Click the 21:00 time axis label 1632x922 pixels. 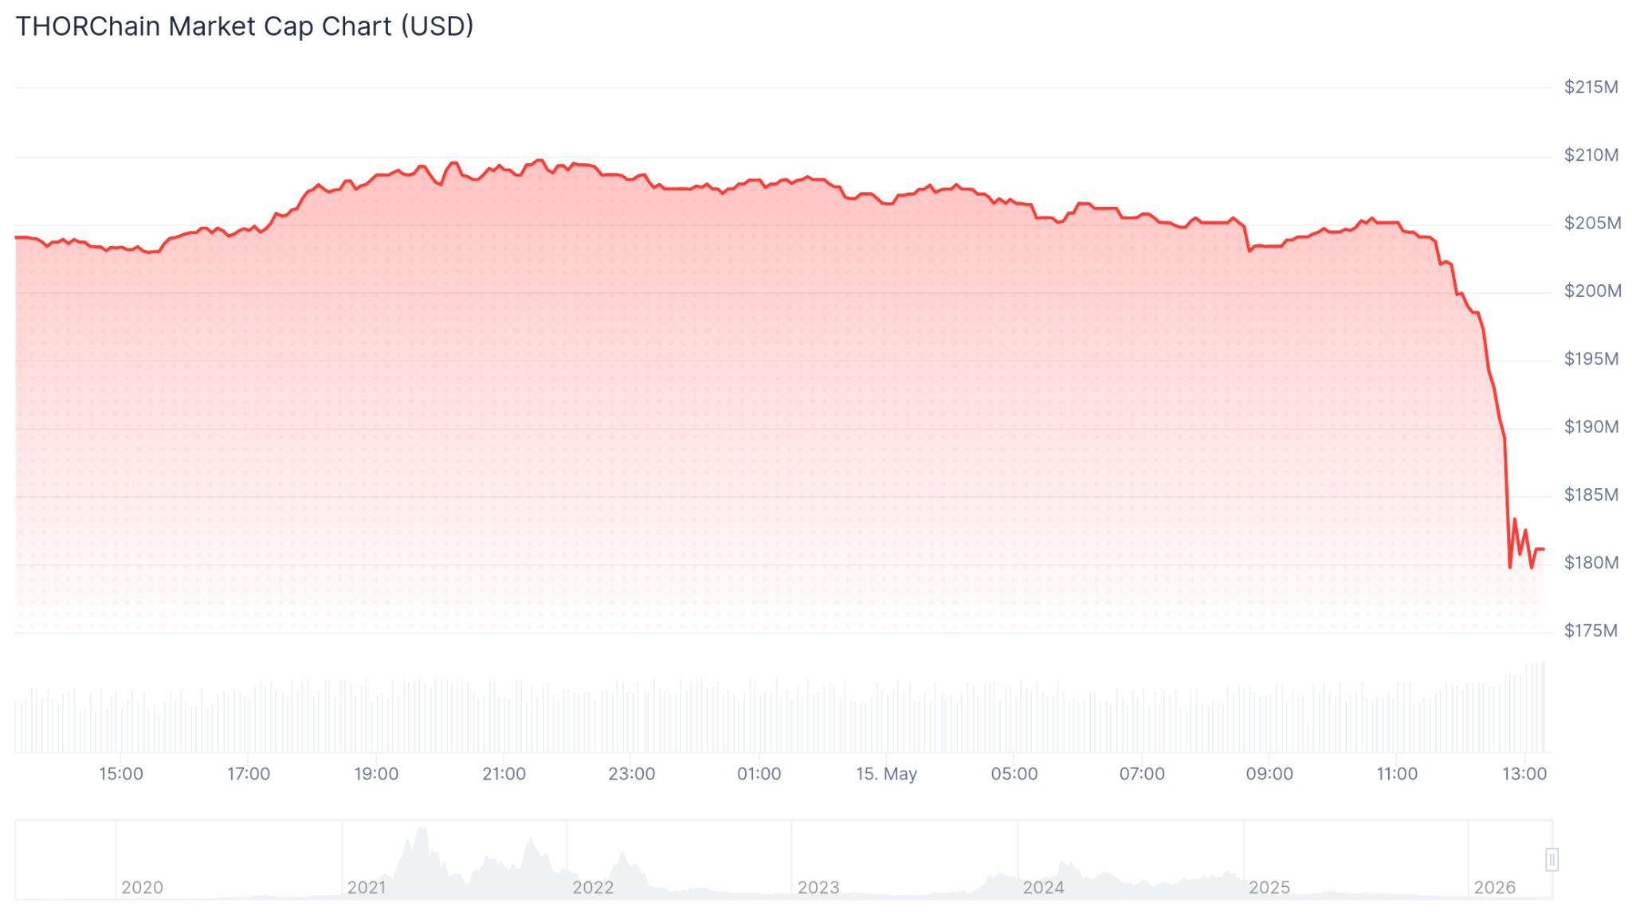coord(504,774)
